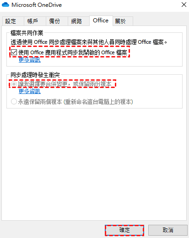
Task: Click the OneDrive cloud icon in title bar
Action: pos(5,5)
